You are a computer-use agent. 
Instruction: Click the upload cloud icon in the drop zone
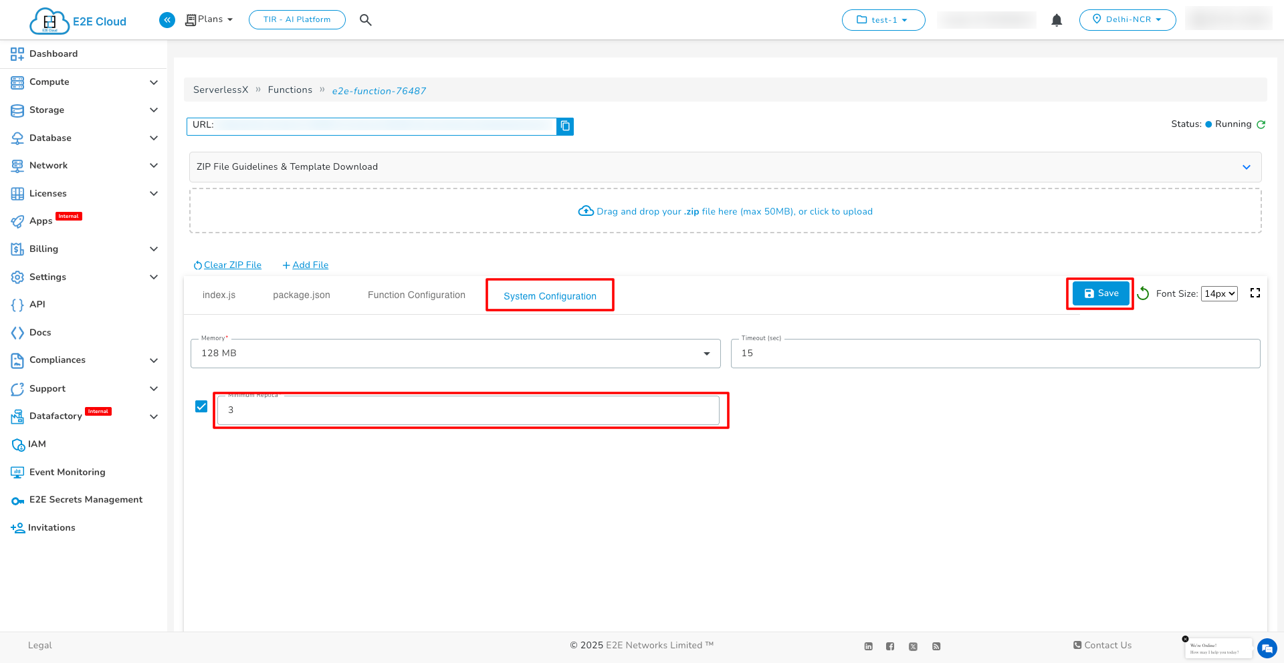click(586, 211)
